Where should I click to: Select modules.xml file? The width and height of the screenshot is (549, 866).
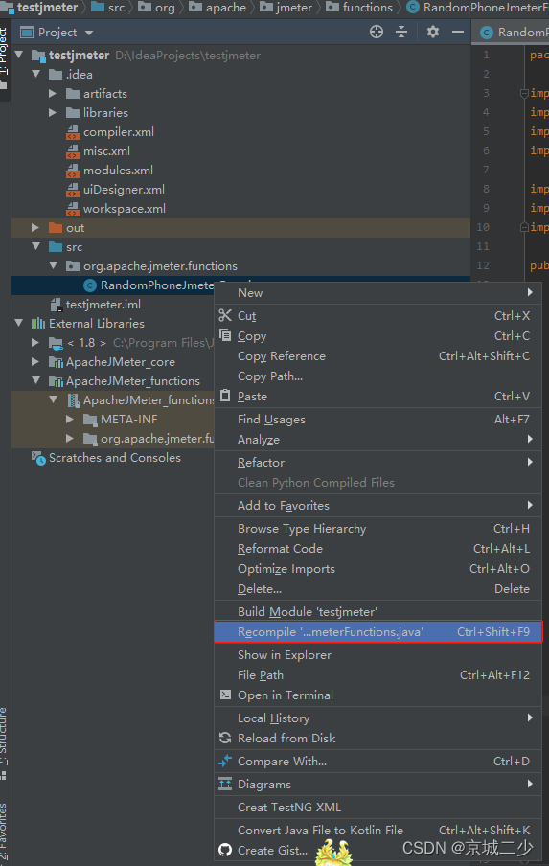point(118,171)
